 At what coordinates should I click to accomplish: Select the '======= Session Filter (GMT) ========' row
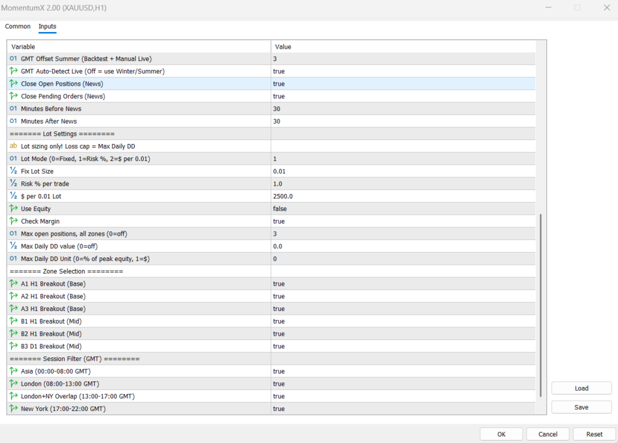pyautogui.click(x=271, y=359)
